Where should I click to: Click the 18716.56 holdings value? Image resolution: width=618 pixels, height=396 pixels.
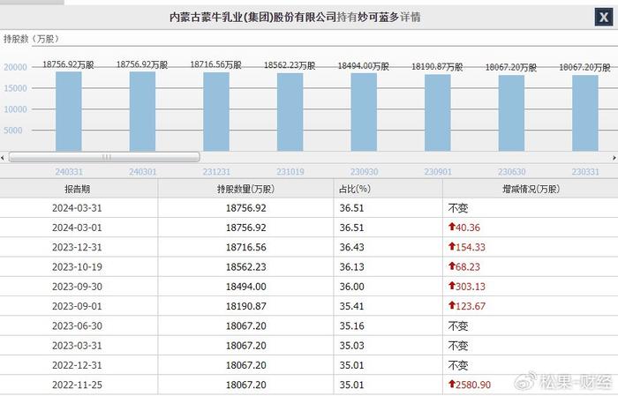click(246, 247)
